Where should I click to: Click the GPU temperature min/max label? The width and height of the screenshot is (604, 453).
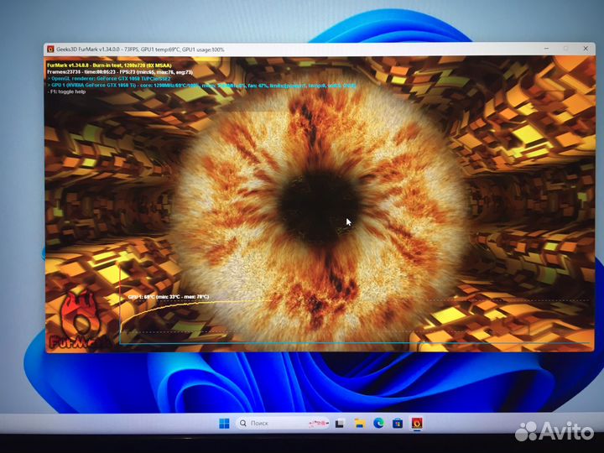tap(168, 296)
